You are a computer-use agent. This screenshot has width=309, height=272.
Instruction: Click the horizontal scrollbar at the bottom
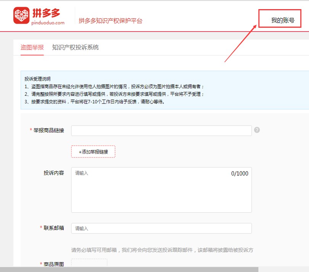[129, 269]
